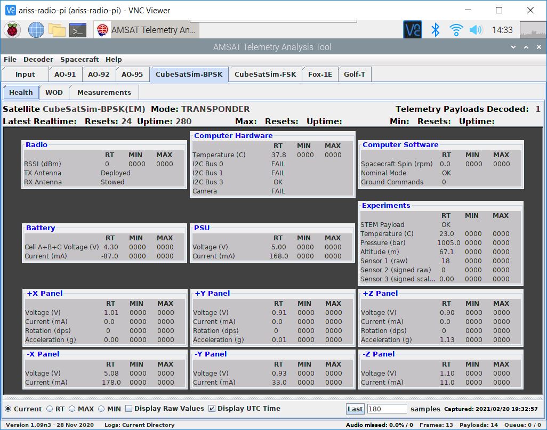This screenshot has width=547, height=430.
Task: Click Altitude (m) label in Experiments
Action: [x=380, y=252]
